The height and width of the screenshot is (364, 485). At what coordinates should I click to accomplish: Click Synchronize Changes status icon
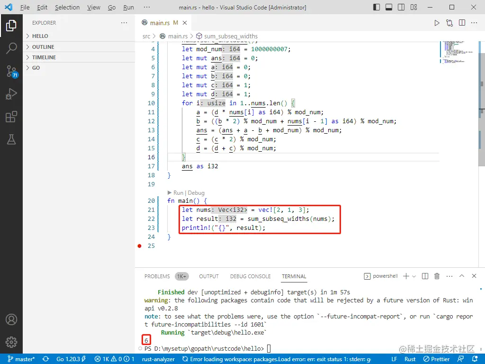46,359
